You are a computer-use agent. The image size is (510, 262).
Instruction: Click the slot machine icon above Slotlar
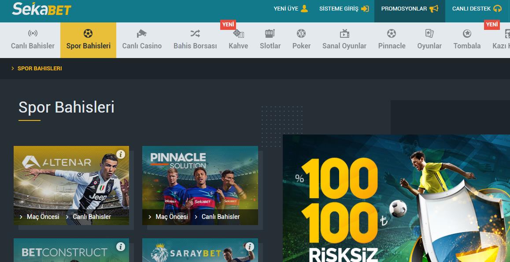[x=270, y=33]
